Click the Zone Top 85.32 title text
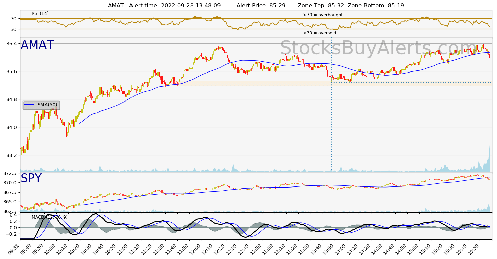The width and height of the screenshot is (497, 259). click(x=321, y=5)
